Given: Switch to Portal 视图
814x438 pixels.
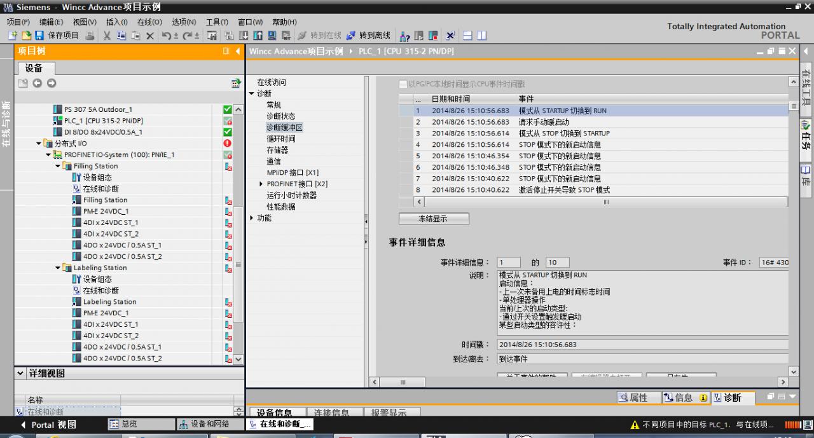Looking at the screenshot, I should (x=48, y=425).
